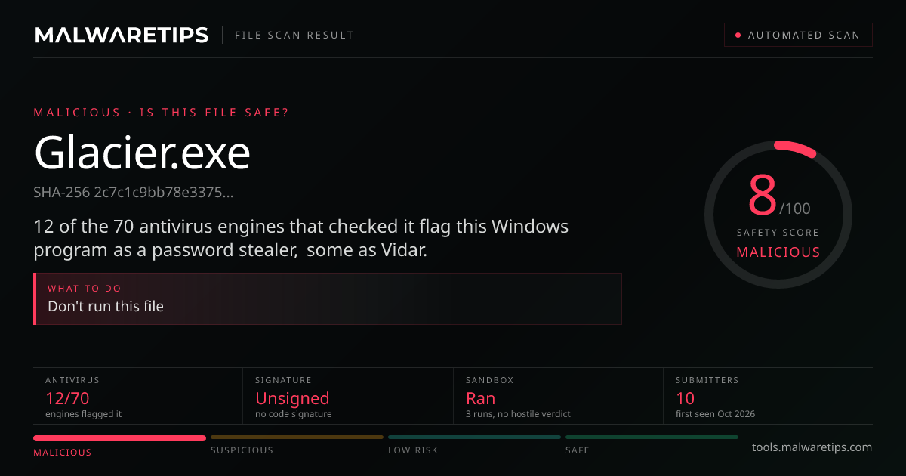The image size is (906, 476).
Task: Click the Low Risk bar segment
Action: coord(474,437)
